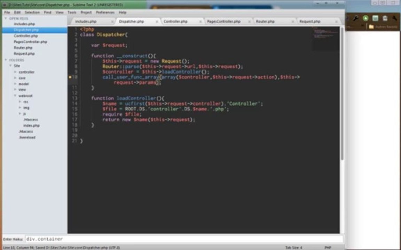Close the includes.php tab with its x
The image size is (401, 250).
[112, 22]
